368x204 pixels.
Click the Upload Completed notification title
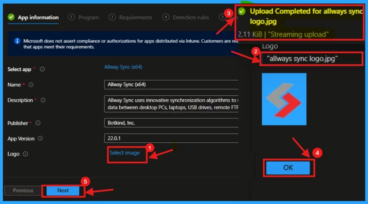(306, 16)
